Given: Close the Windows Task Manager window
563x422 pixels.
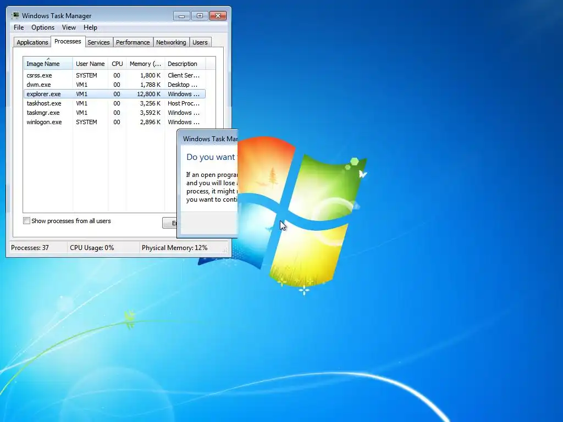Looking at the screenshot, I should (218, 15).
